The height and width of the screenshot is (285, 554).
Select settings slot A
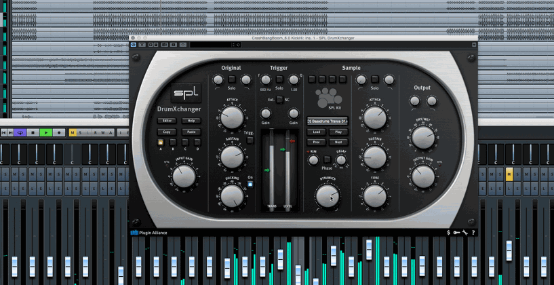coord(161,142)
